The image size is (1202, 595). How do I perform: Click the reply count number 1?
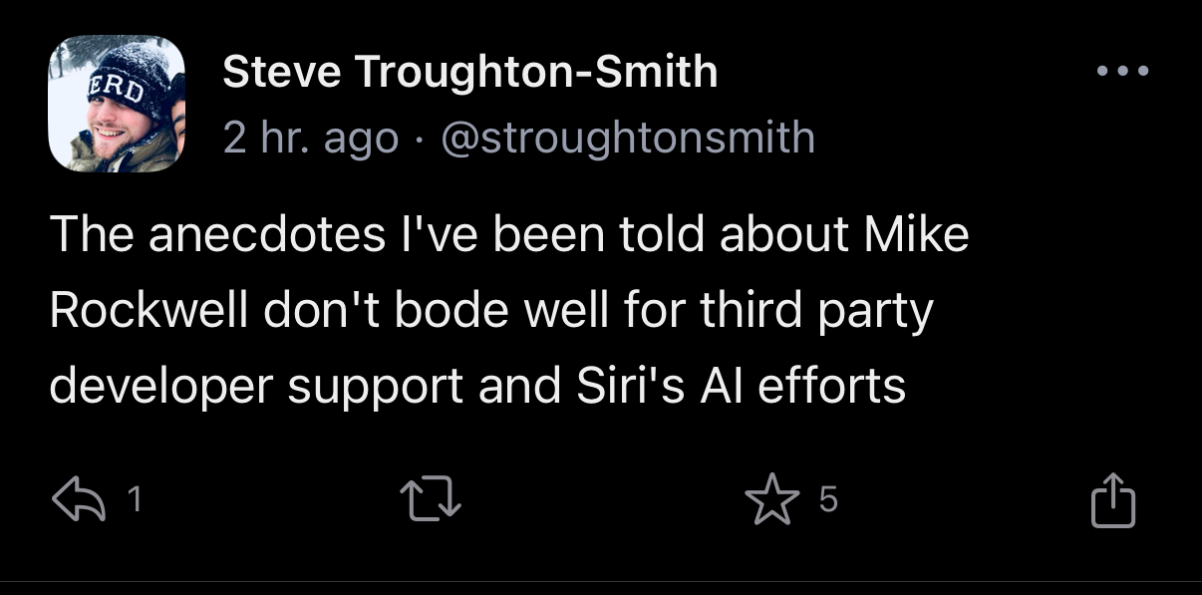click(x=137, y=501)
